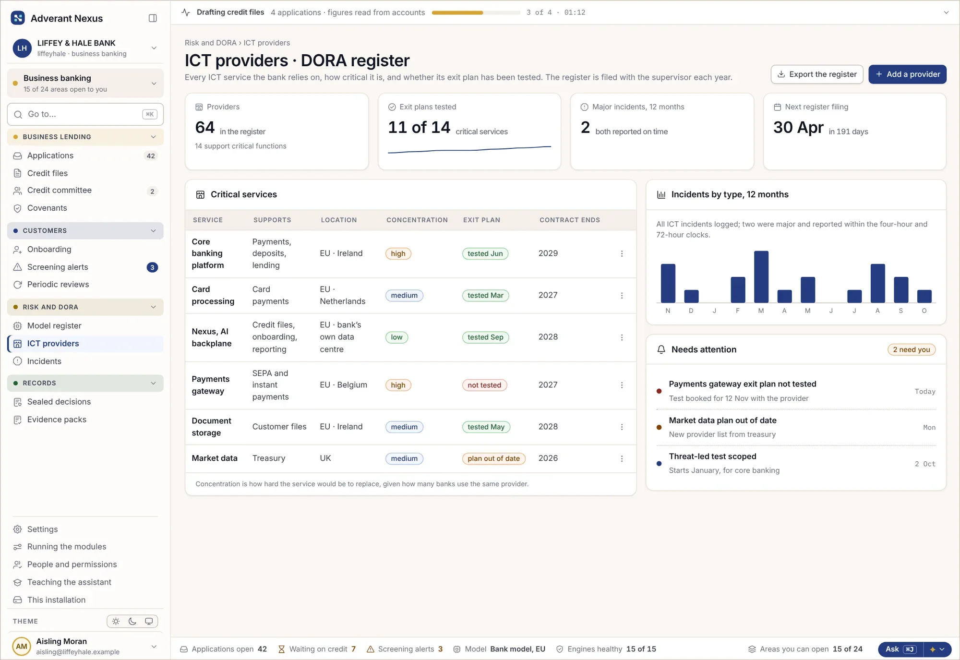Open row menu for Core banking platform

click(622, 253)
